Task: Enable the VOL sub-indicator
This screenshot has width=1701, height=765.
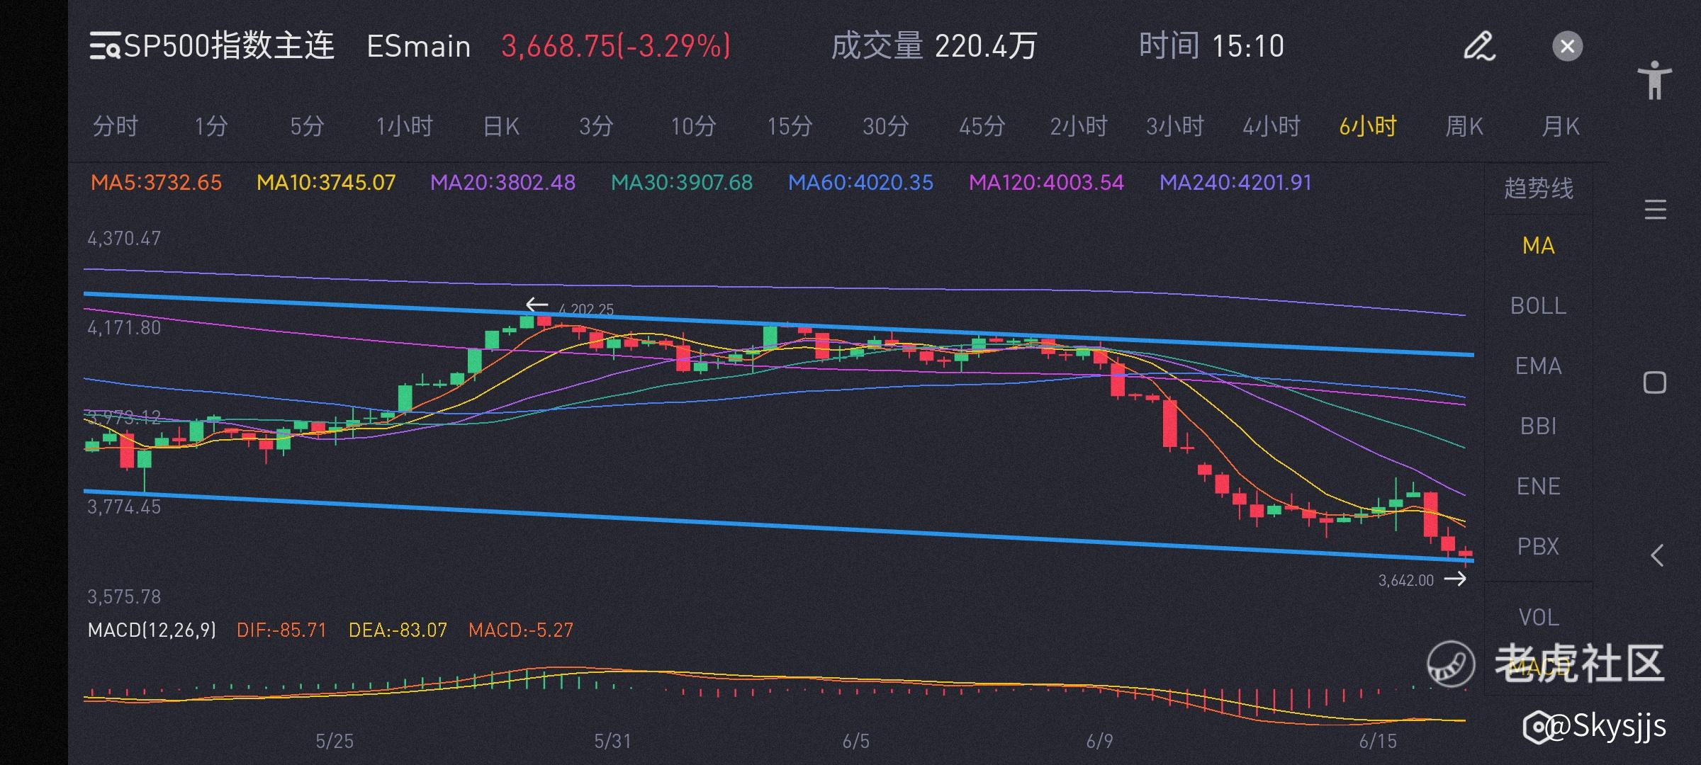Action: [x=1538, y=618]
